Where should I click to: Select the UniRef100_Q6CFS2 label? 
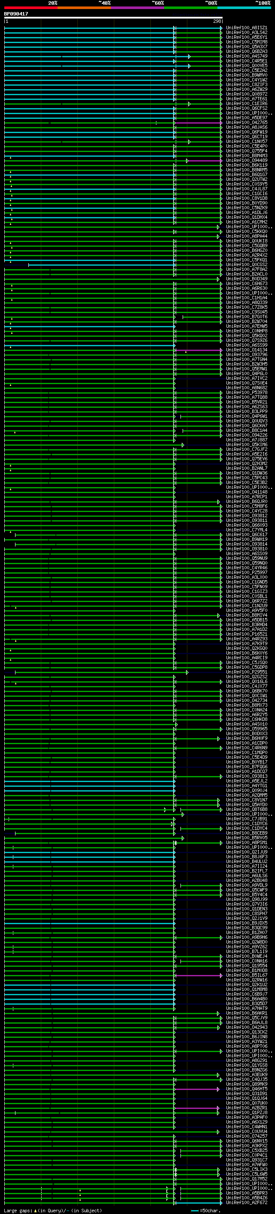(x=247, y=109)
